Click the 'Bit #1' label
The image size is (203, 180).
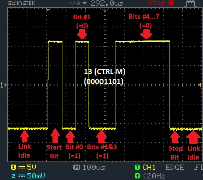pyautogui.click(x=82, y=17)
